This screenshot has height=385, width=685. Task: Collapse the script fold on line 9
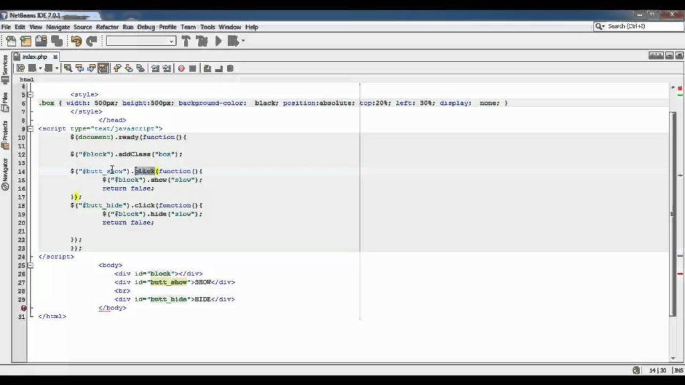[x=31, y=129]
